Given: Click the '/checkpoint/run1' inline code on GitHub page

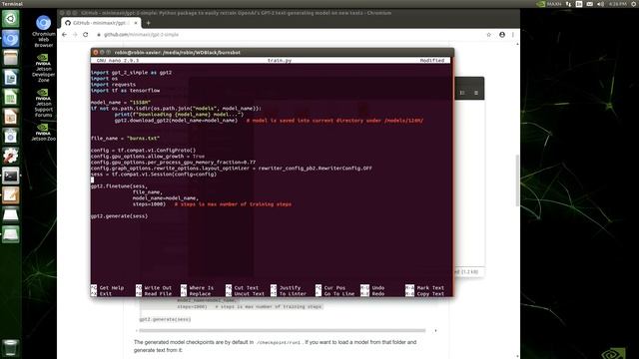Looking at the screenshot, I should [280, 343].
